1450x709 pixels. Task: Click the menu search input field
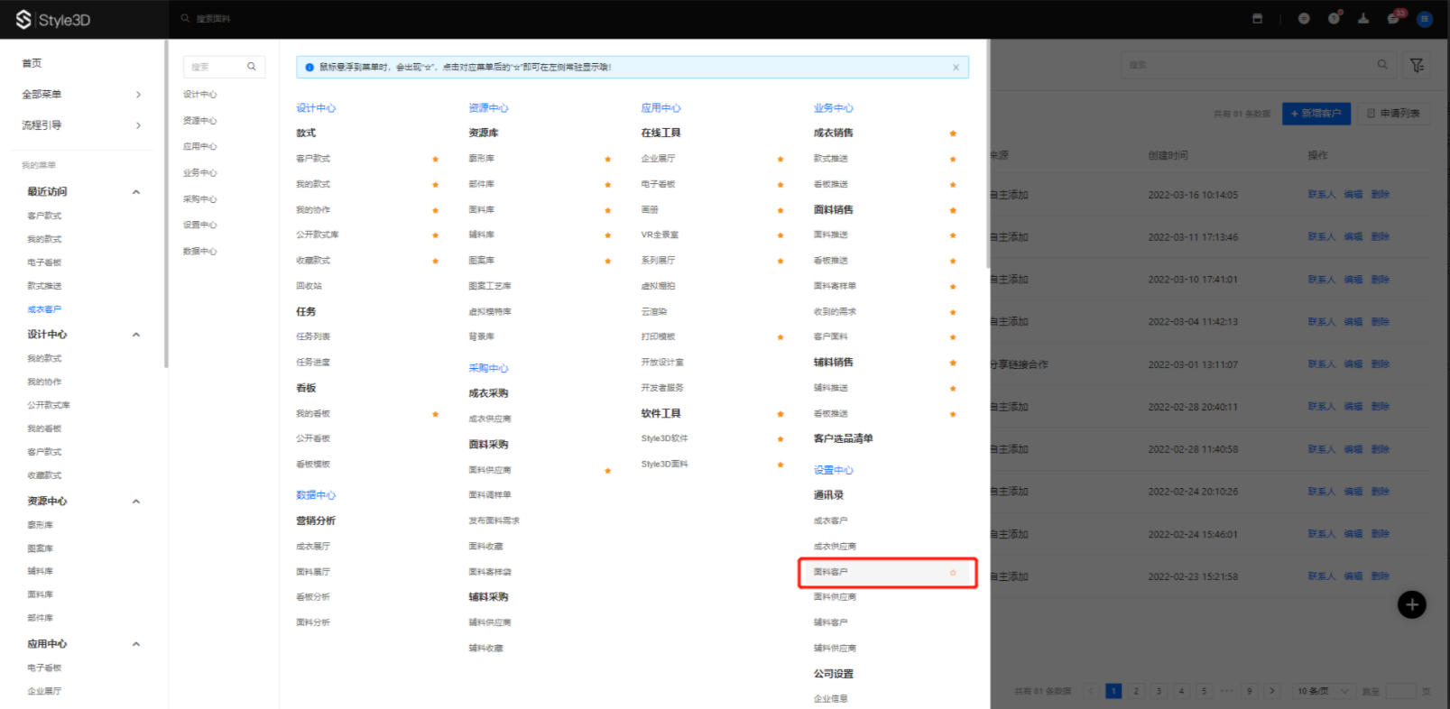pos(217,67)
